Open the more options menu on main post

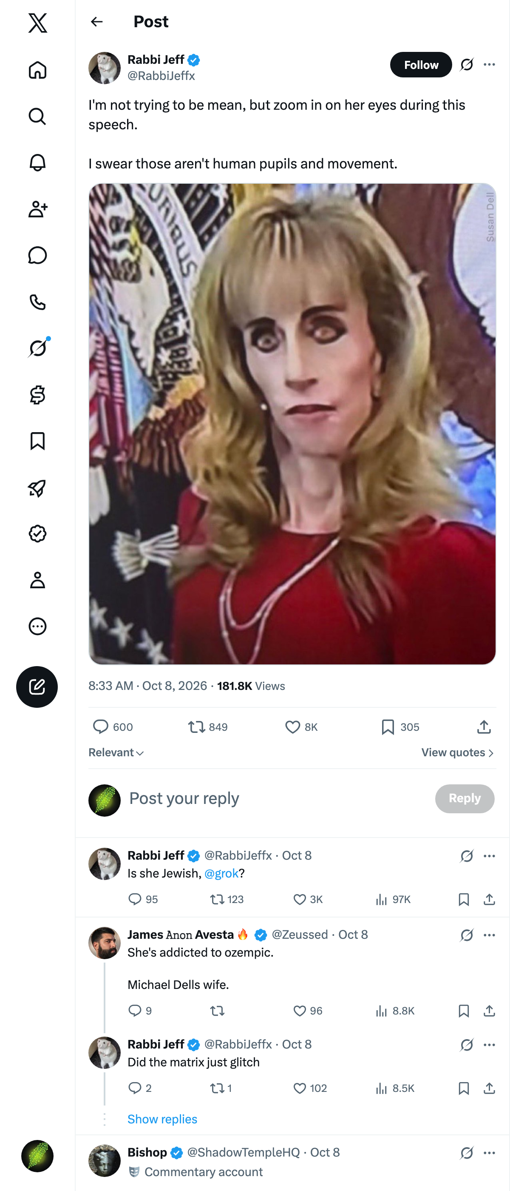coord(489,65)
